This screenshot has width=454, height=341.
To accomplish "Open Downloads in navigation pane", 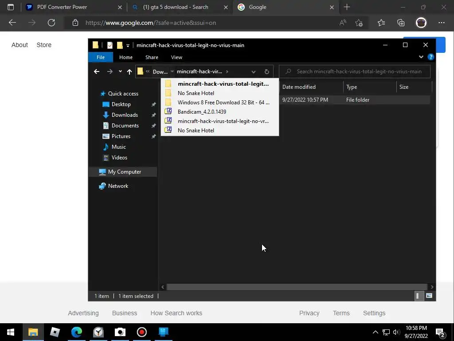I will (125, 115).
